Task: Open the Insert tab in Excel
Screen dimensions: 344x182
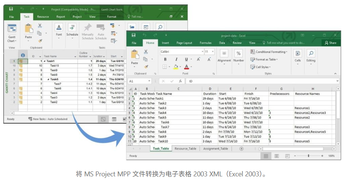Action: tap(165, 43)
